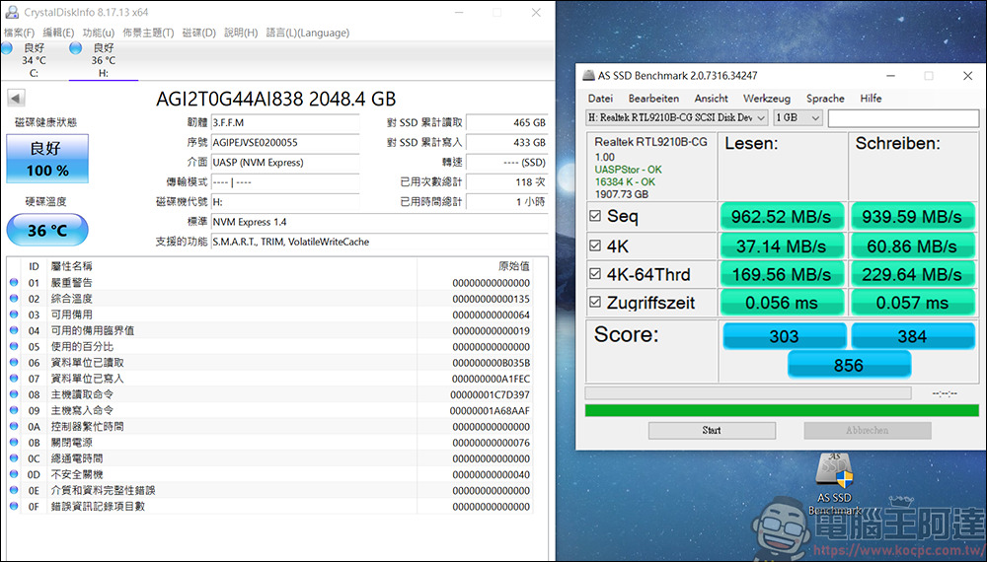Open the 語言(L)(Language) menu
Screen dimensions: 987x562
click(307, 33)
